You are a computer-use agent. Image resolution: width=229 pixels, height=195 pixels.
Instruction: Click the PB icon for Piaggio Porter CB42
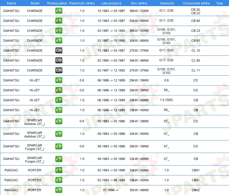pos(59,190)
